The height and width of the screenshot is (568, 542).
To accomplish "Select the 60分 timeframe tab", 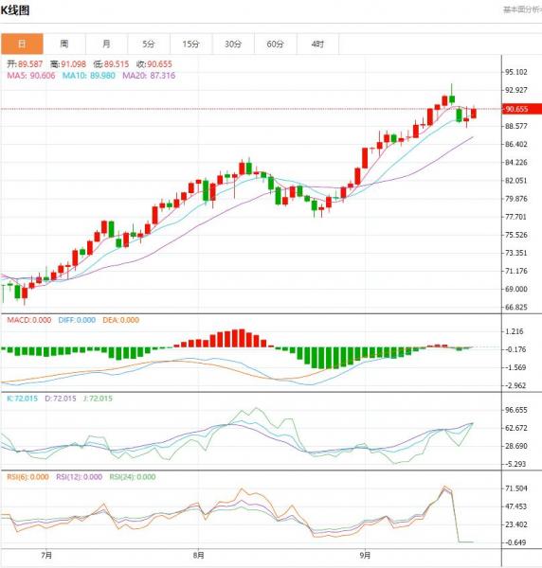I will [x=276, y=44].
